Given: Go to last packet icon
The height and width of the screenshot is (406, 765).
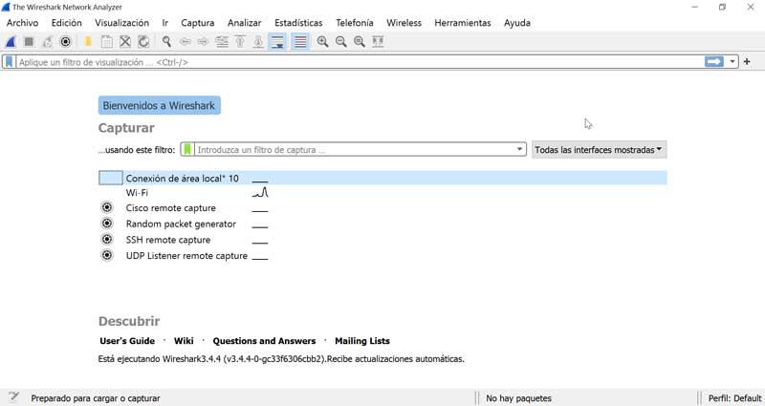Looking at the screenshot, I should 258,42.
